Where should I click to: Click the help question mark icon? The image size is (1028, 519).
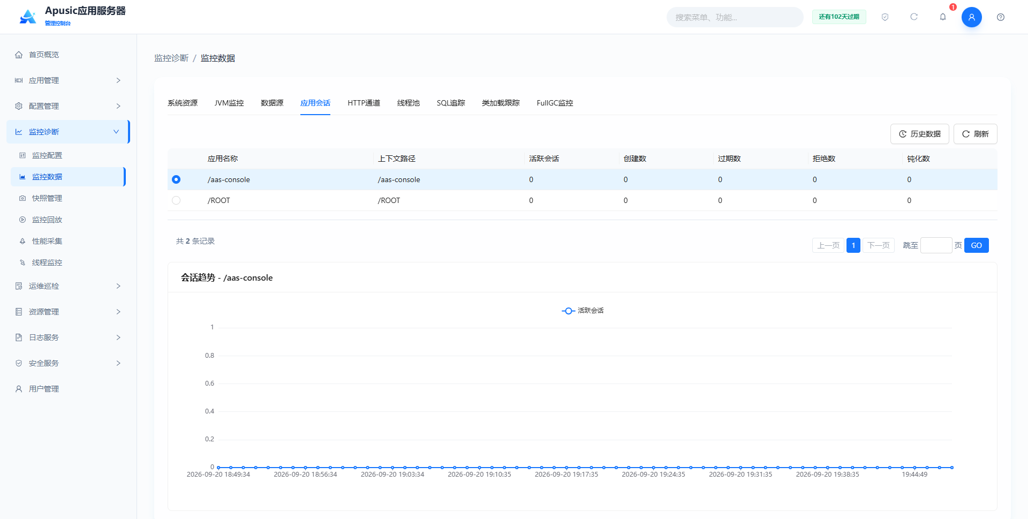[x=1001, y=17]
